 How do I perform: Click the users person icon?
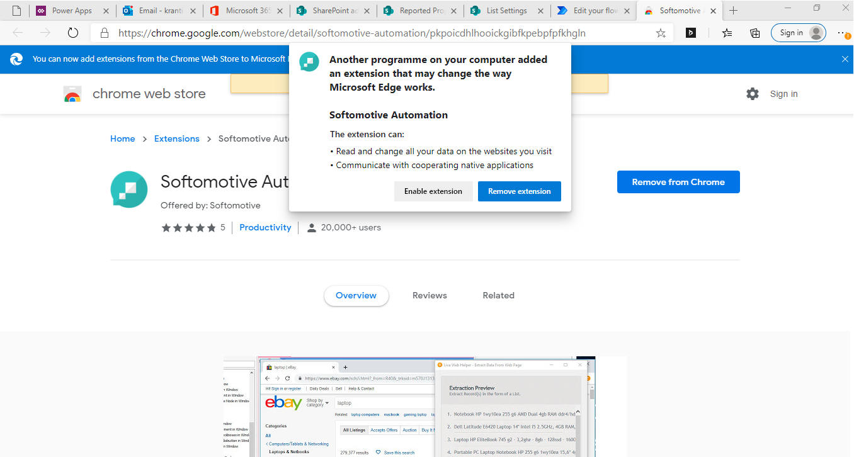311,228
